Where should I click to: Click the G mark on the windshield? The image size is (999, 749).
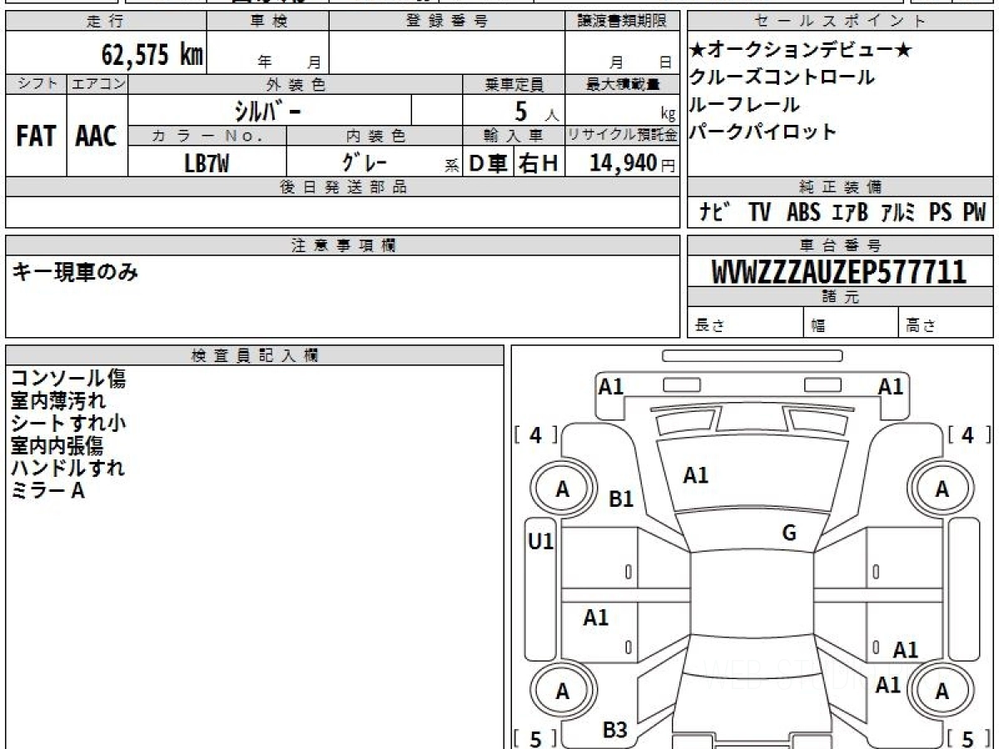tap(789, 533)
